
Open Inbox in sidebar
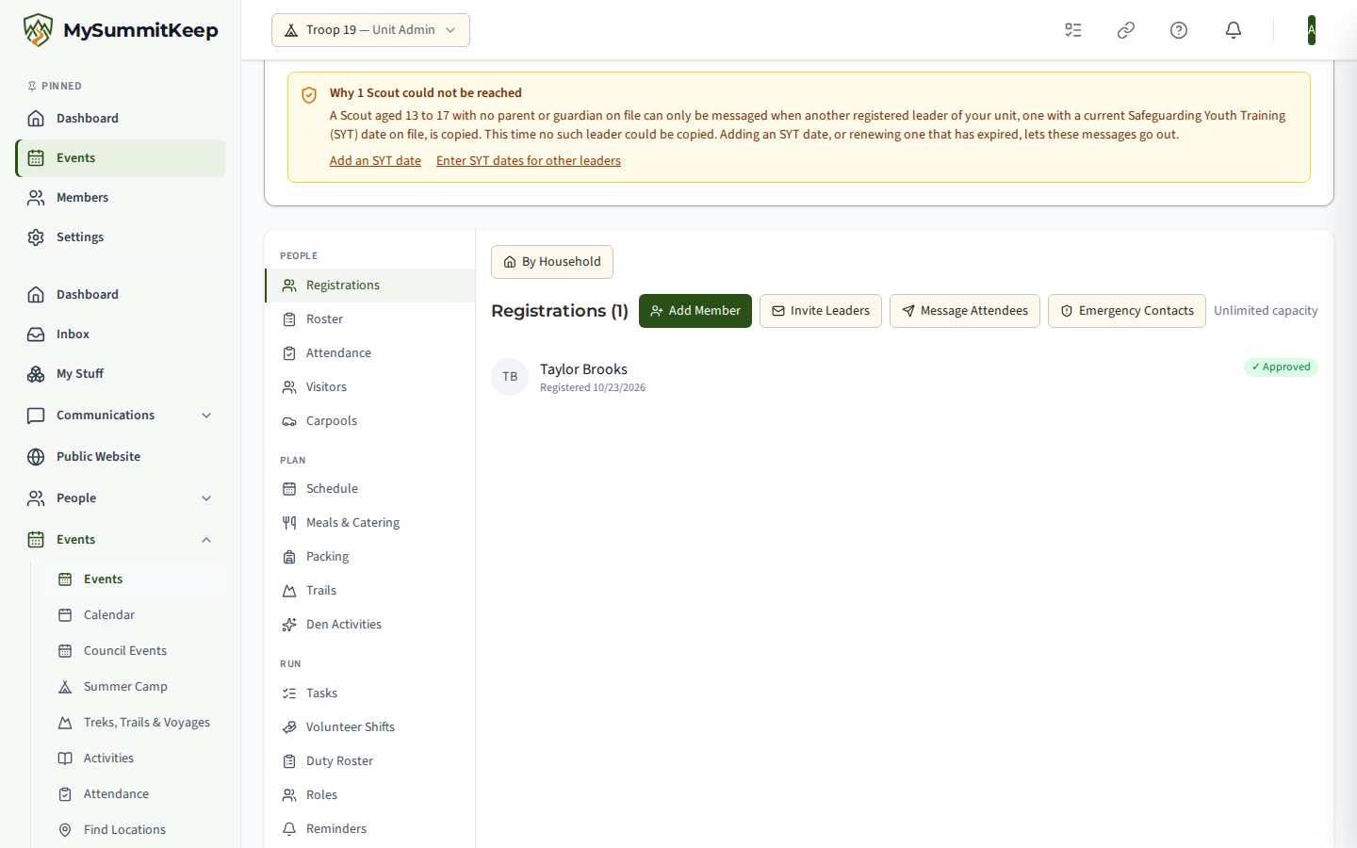pos(120,334)
